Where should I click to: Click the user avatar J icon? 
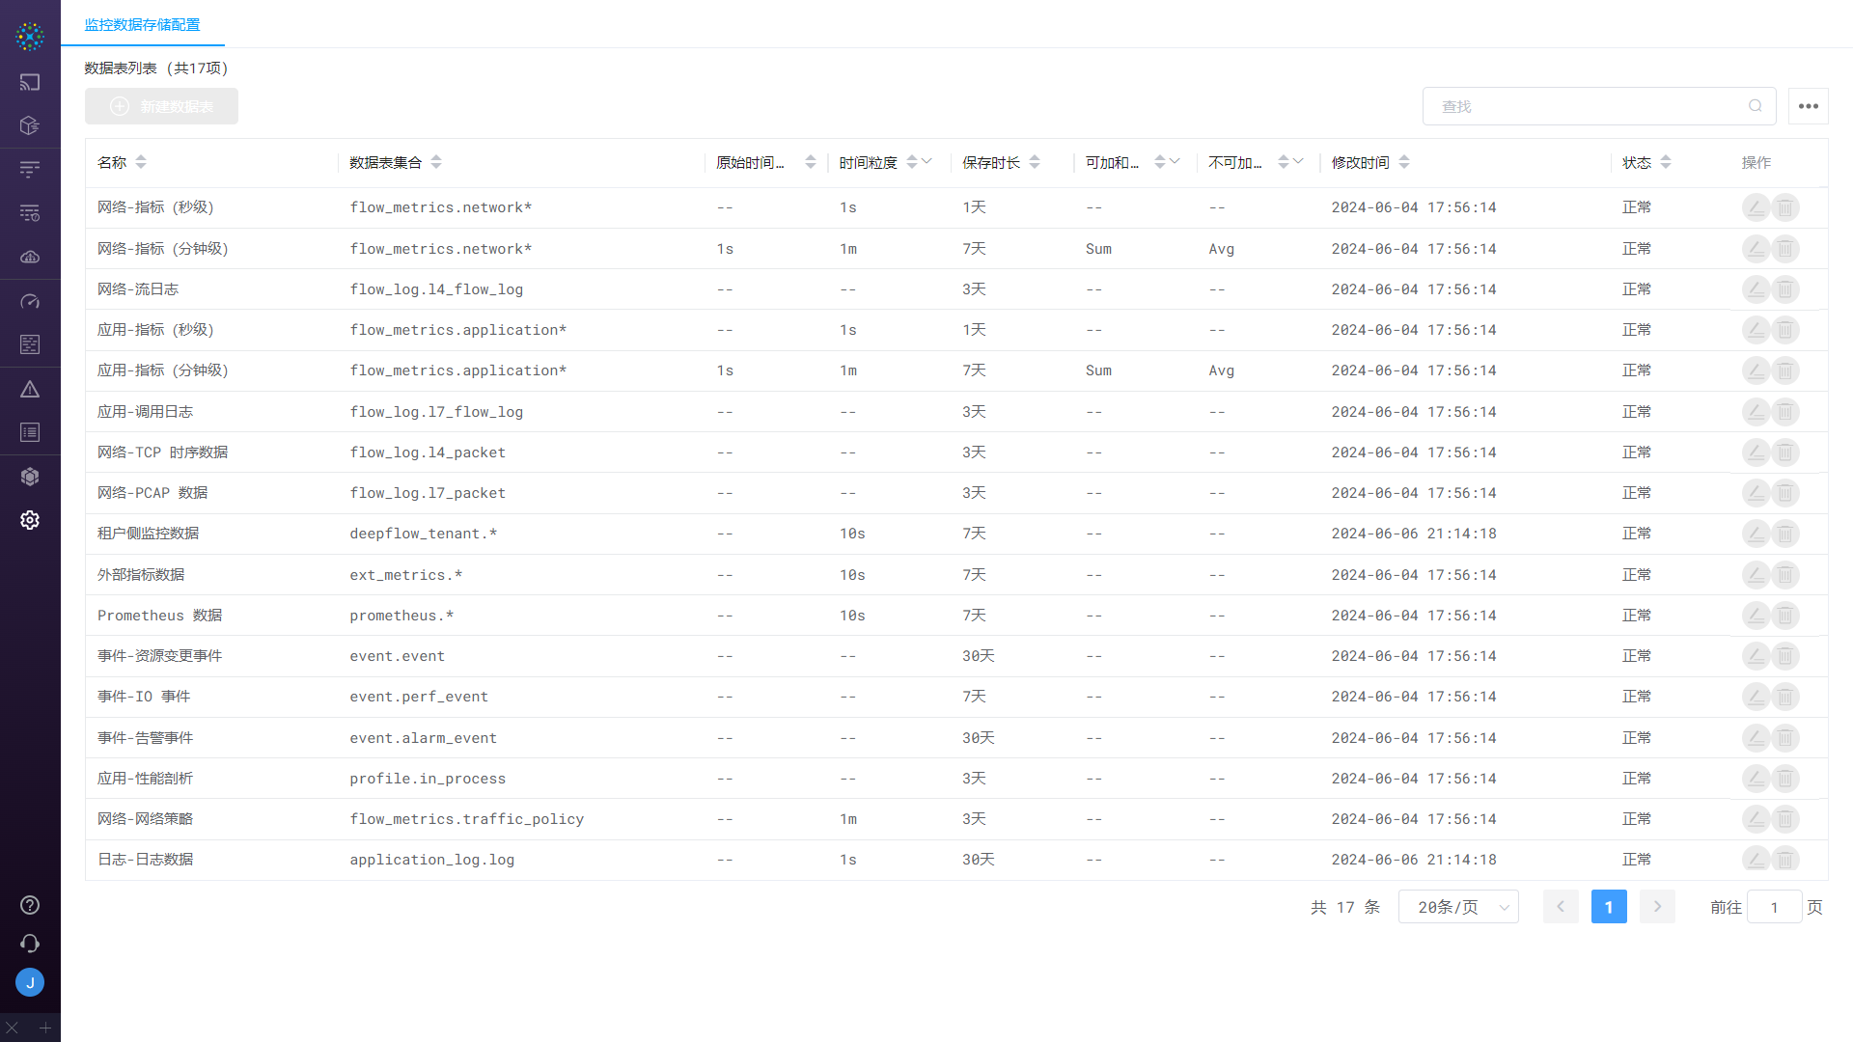pos(30,982)
